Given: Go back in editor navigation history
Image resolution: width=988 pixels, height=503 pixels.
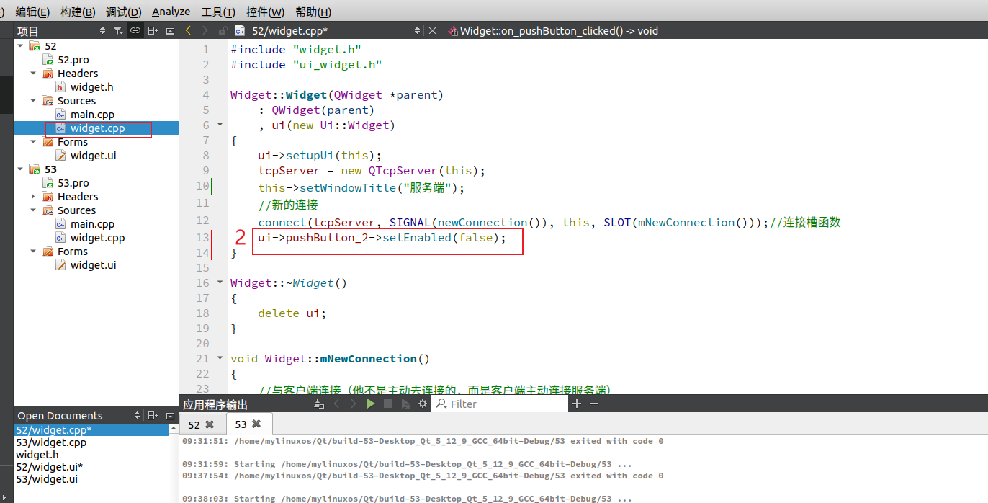Looking at the screenshot, I should 188,30.
